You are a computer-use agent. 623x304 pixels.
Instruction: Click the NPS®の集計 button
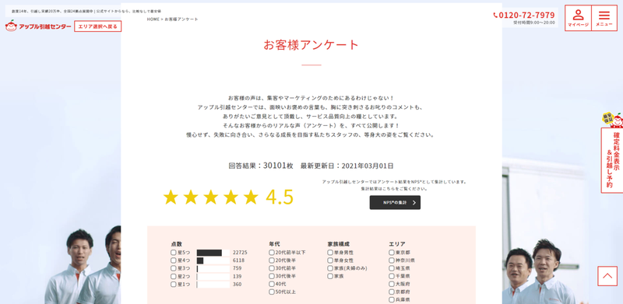point(395,202)
